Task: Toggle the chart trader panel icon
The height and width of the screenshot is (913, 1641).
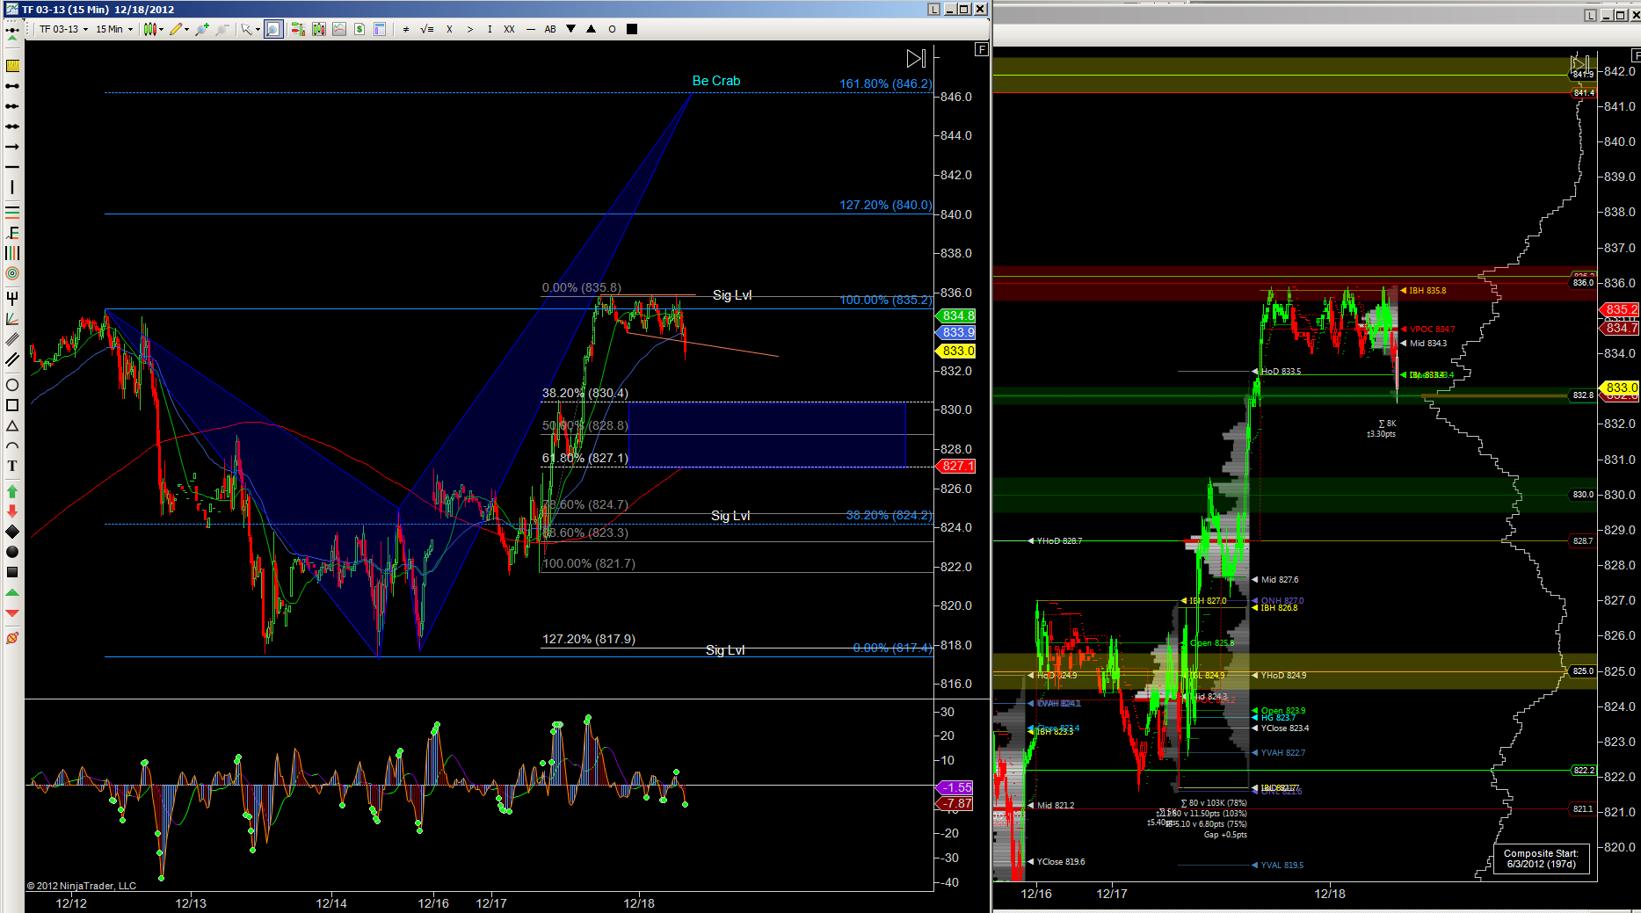Action: point(298,29)
